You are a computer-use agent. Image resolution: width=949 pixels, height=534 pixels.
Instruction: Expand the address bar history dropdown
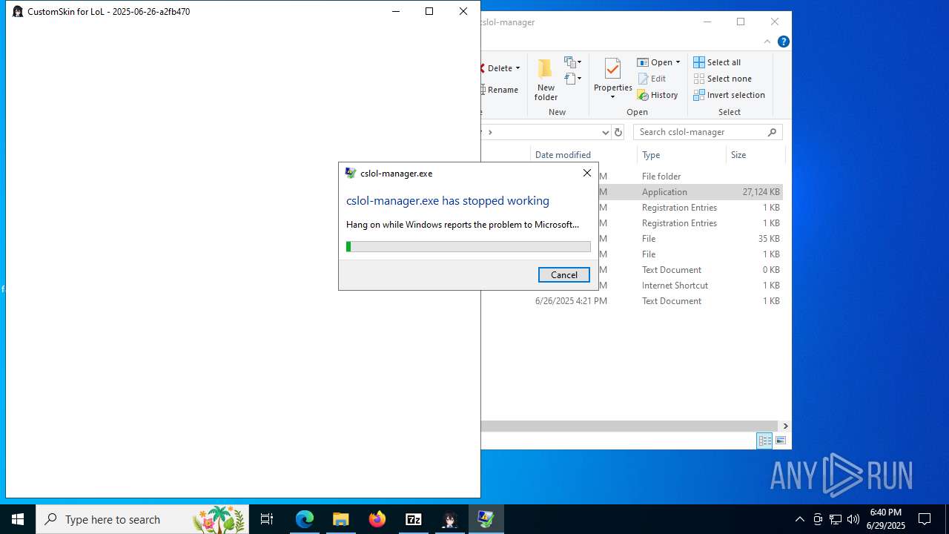(x=605, y=132)
